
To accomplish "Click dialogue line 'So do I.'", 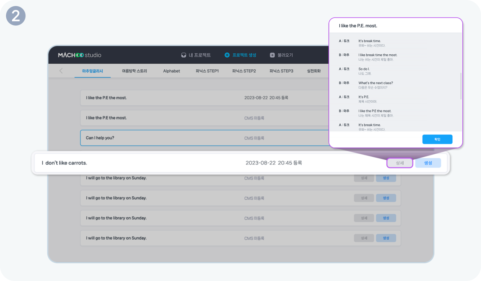I will click(364, 69).
